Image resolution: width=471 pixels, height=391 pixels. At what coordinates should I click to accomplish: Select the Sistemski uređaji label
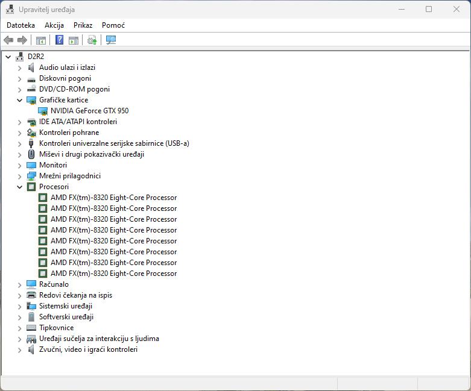coord(66,306)
